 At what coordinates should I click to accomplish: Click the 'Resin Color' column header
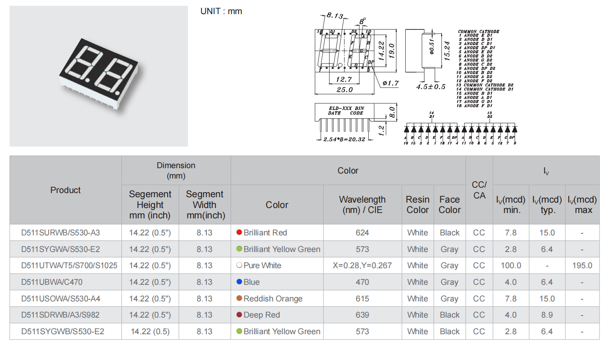(418, 205)
